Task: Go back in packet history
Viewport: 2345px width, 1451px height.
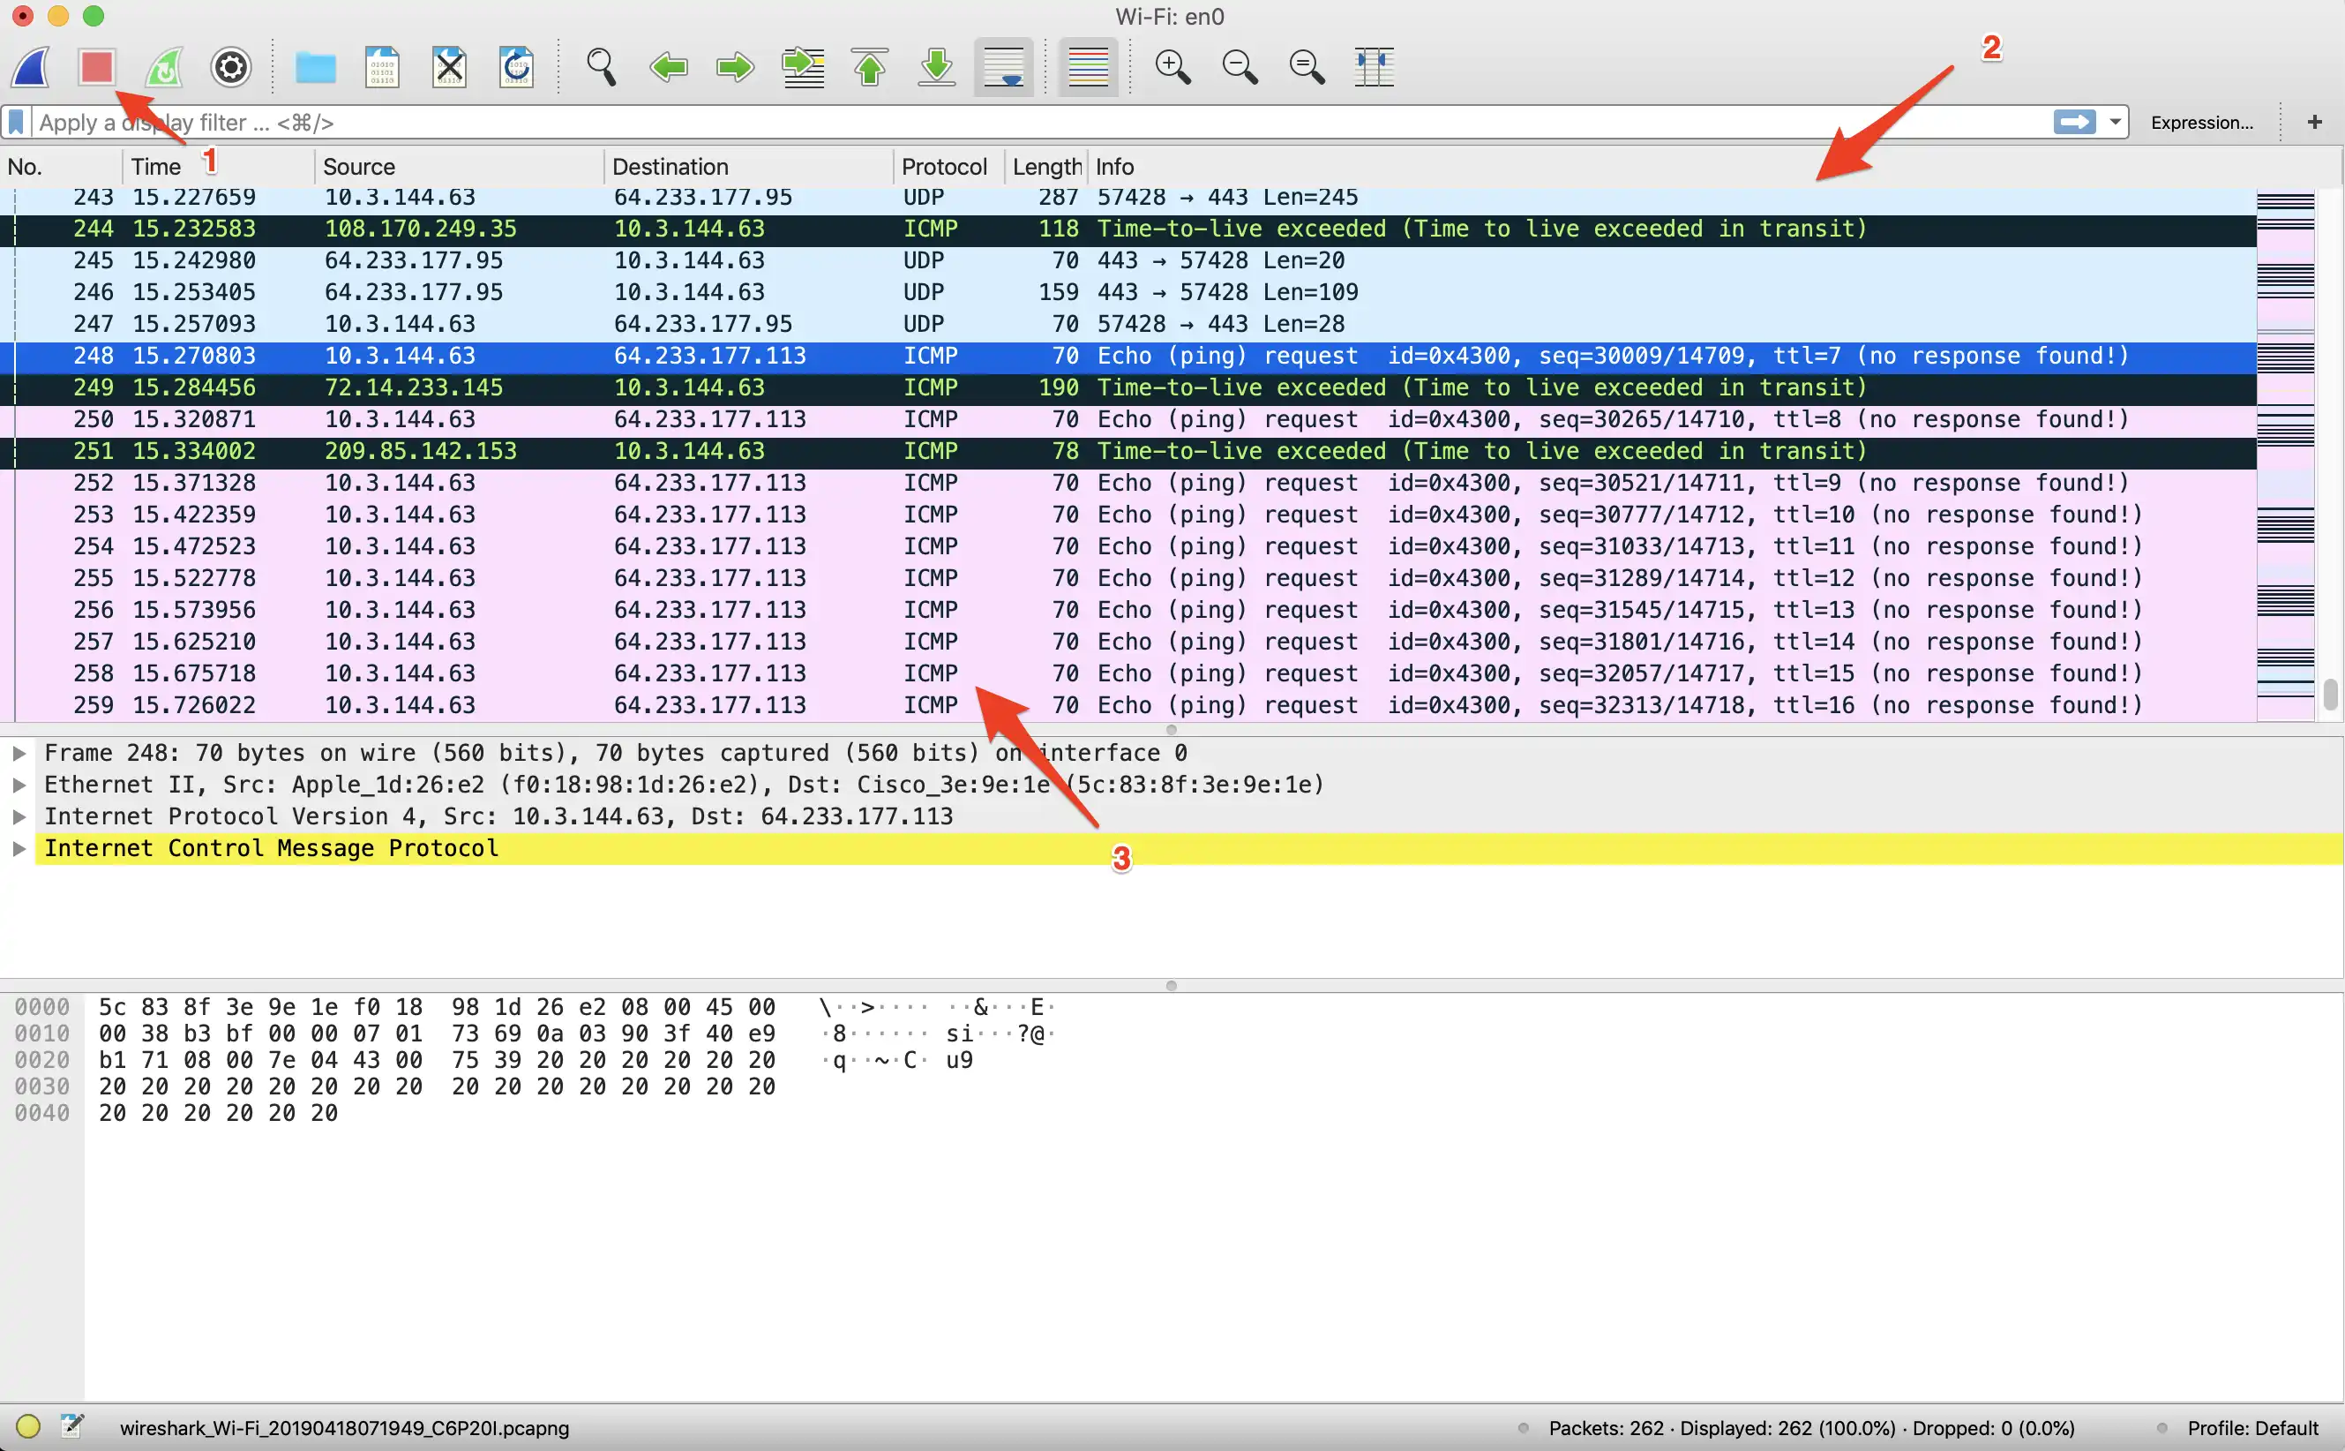Action: (x=669, y=67)
